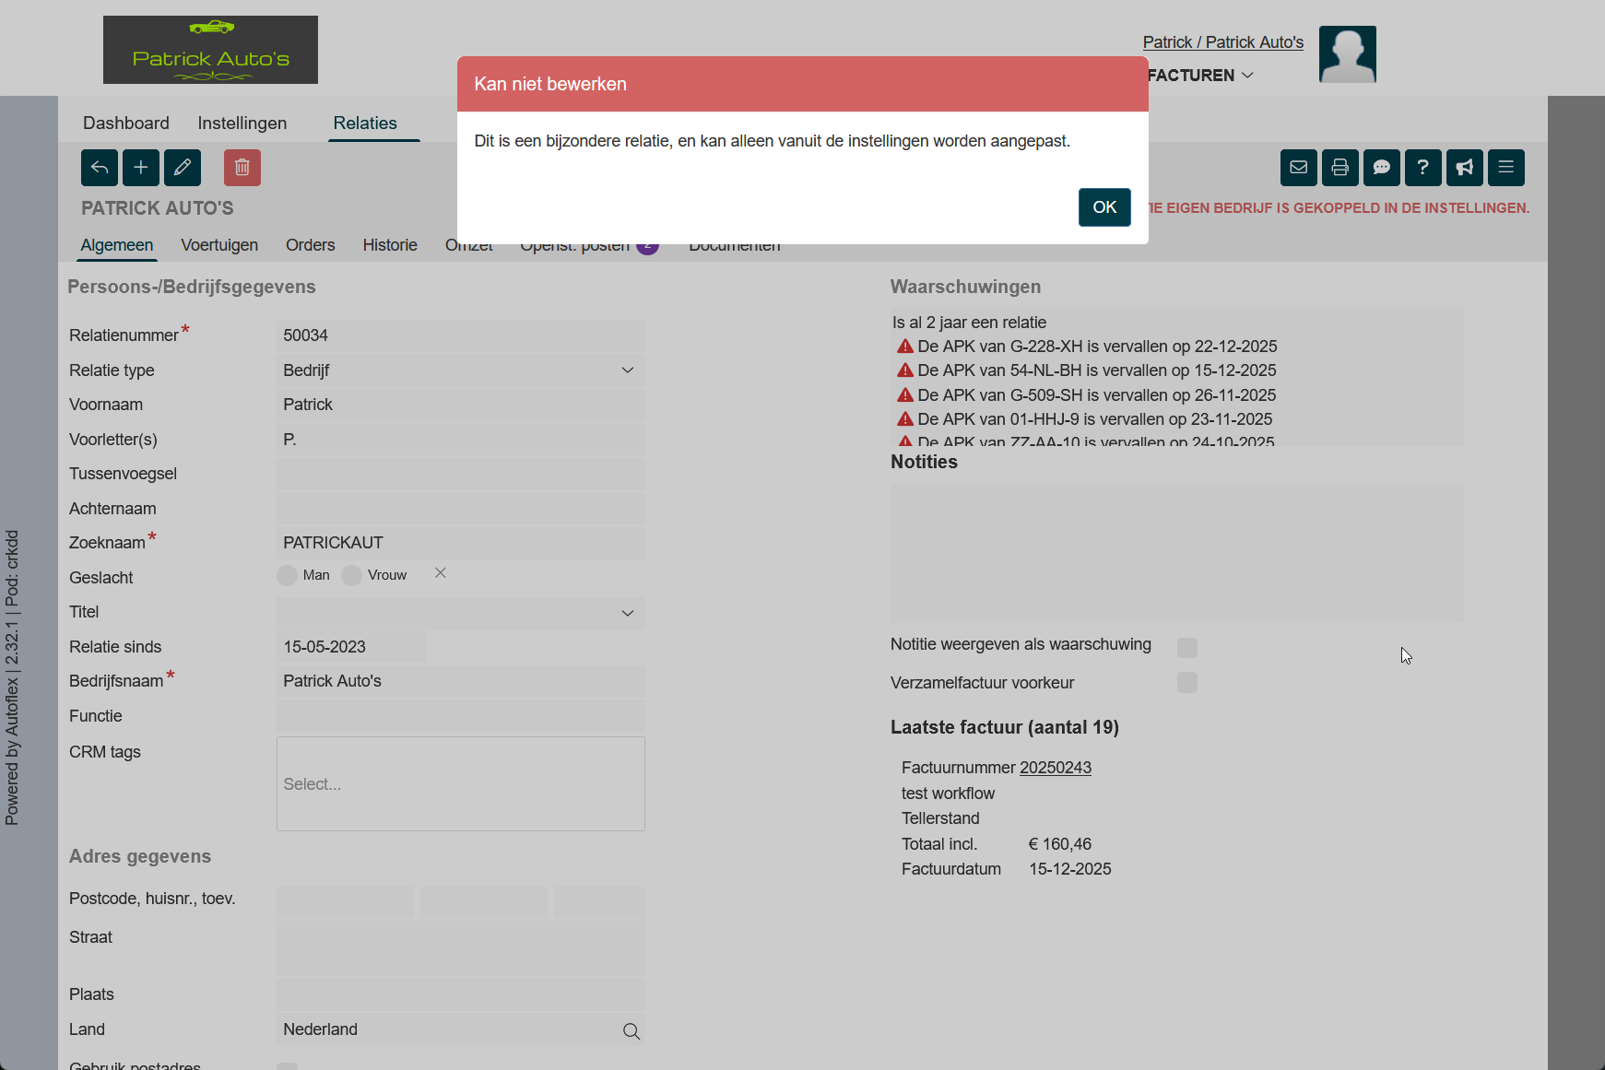Select the Vrouw gender radio button
Screen dimensions: 1605x1070
pos(352,575)
